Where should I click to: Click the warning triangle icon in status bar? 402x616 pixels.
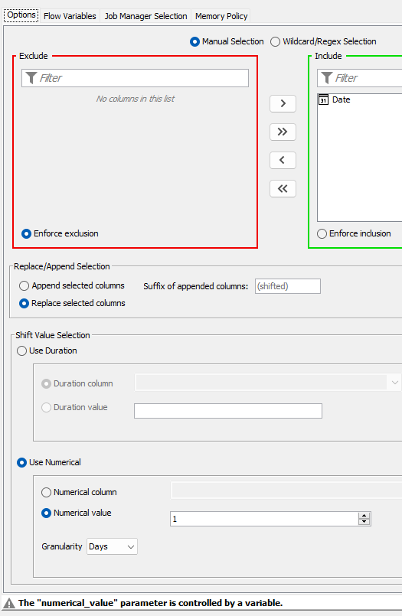9,603
